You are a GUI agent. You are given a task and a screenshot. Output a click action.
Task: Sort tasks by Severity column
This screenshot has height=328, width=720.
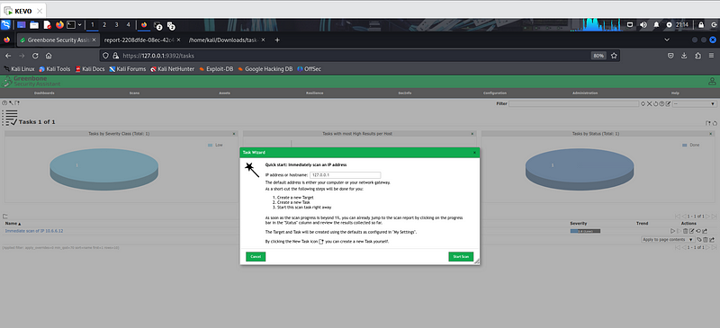click(x=578, y=224)
